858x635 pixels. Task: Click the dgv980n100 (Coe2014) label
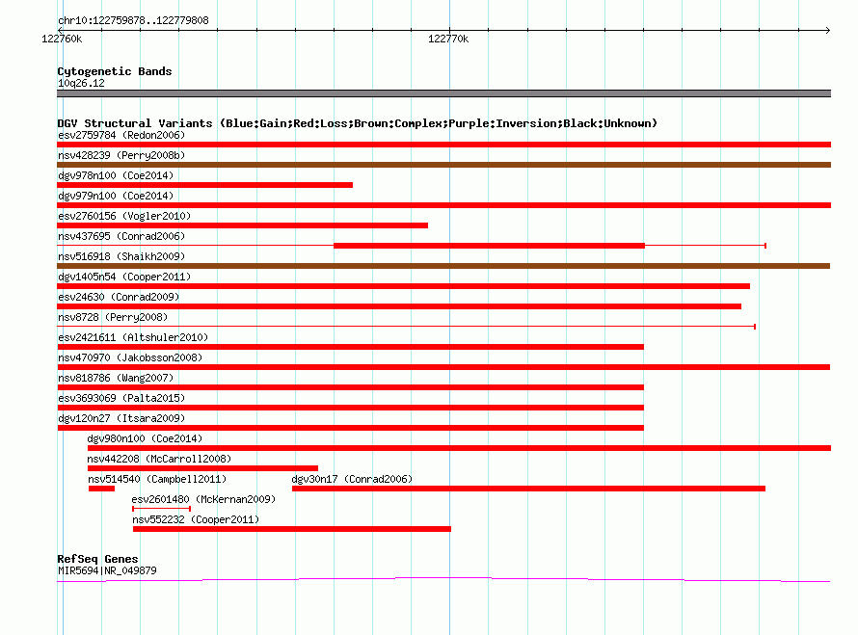pyautogui.click(x=145, y=438)
